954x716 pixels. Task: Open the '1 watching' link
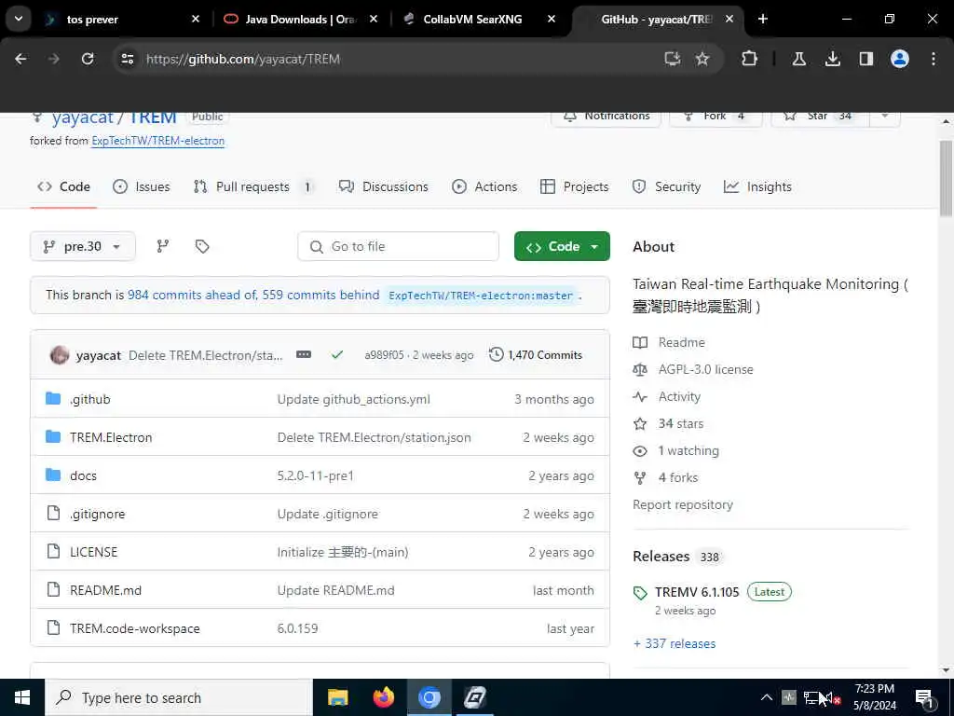(688, 451)
